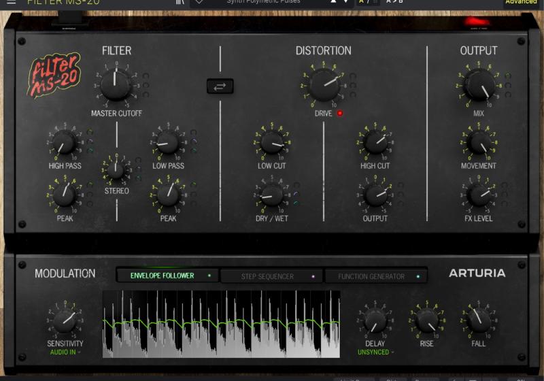
Task: Toggle the Envelope Follower enable dot
Action: point(209,276)
